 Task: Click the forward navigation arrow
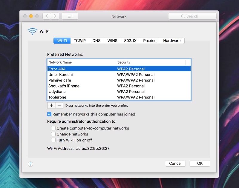[x=55, y=16]
